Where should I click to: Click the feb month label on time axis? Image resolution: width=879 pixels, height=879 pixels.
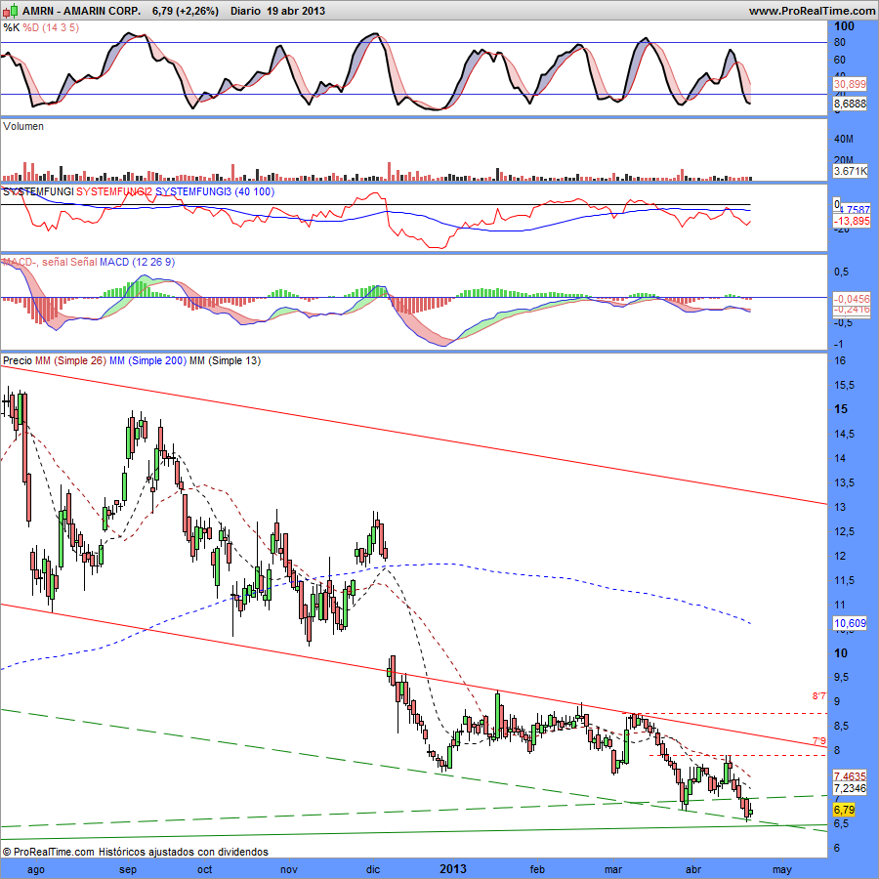point(537,870)
